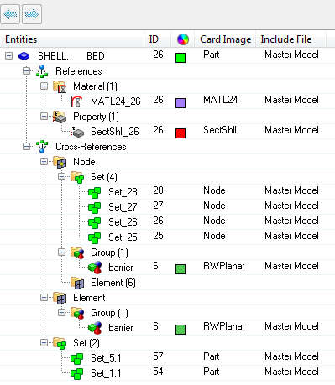Collapse the Set (4) folder

pyautogui.click(x=61, y=176)
